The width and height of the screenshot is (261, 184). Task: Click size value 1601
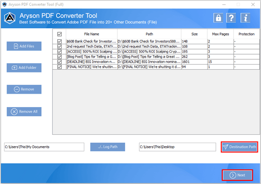click(x=186, y=61)
